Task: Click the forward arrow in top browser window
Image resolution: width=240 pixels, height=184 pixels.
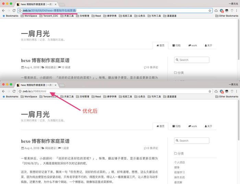Action: [x=9, y=11]
